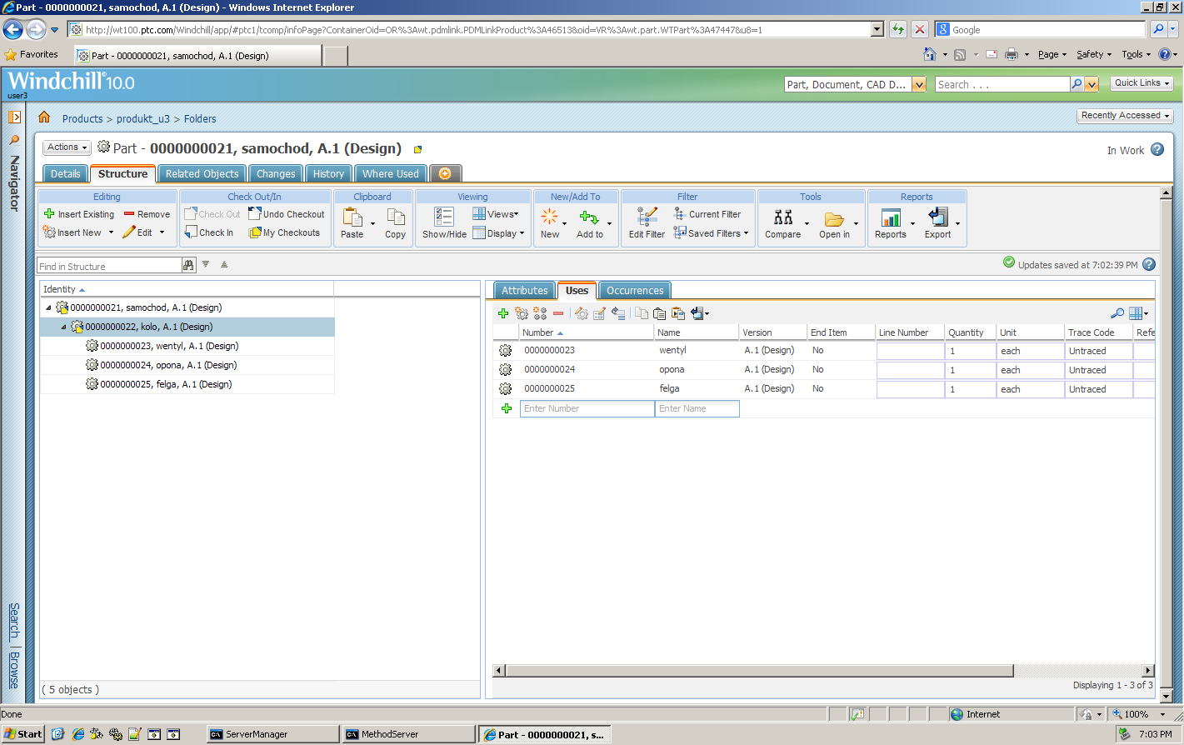1184x745 pixels.
Task: Click the Products breadcrumb link
Action: pyautogui.click(x=82, y=119)
